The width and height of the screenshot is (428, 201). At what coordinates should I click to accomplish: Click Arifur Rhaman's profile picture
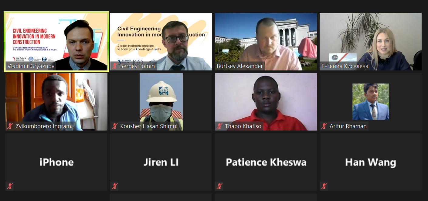click(371, 102)
